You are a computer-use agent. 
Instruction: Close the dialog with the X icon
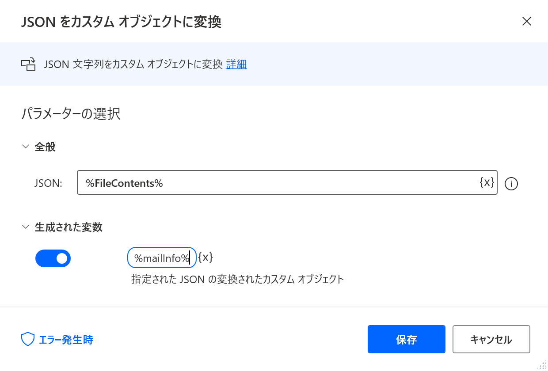(x=526, y=21)
